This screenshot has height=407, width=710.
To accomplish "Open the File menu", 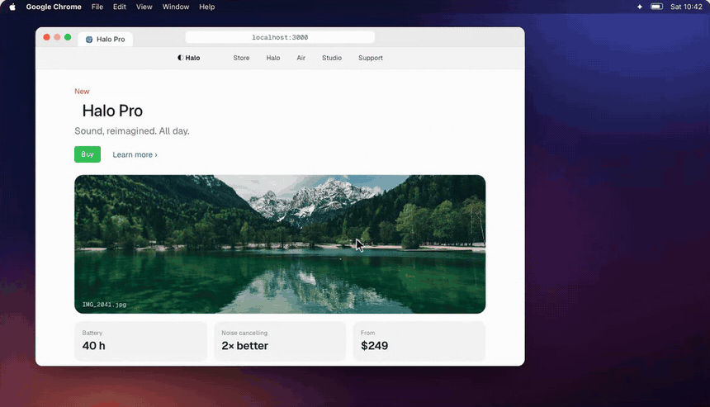I will click(97, 7).
